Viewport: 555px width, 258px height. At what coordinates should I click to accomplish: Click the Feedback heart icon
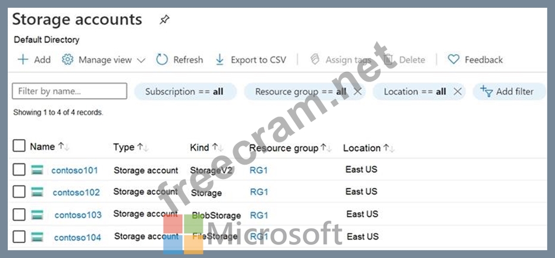click(453, 59)
